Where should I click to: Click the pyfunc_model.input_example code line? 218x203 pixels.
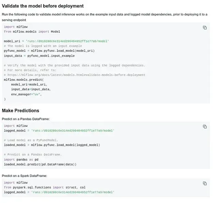pos(39,56)
